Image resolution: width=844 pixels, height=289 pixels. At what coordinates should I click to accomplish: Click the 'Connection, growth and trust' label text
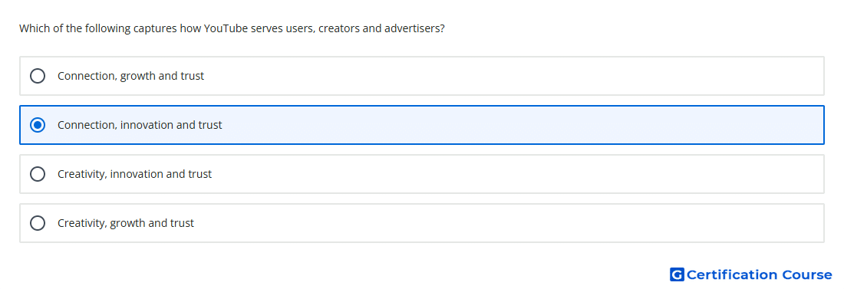tap(130, 76)
